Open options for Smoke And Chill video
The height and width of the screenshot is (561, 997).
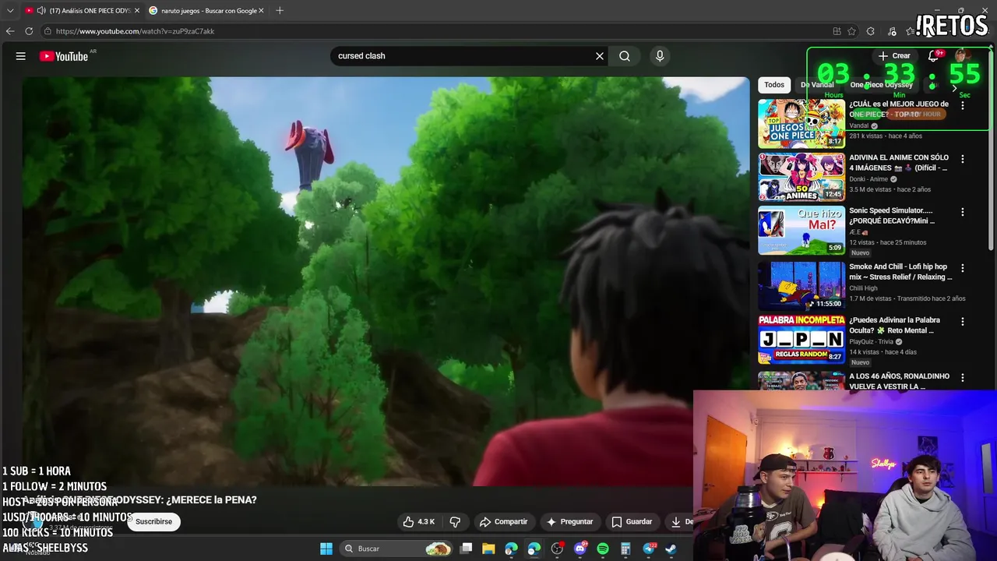pos(963,268)
